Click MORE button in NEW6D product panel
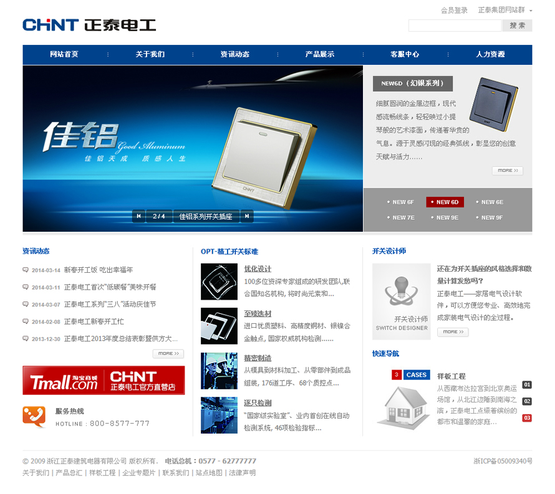 click(x=508, y=171)
